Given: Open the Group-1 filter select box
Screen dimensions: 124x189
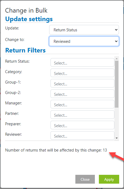Looking at the screenshot, I should [x=82, y=83].
